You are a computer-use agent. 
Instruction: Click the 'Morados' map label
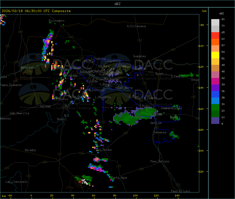30,150
